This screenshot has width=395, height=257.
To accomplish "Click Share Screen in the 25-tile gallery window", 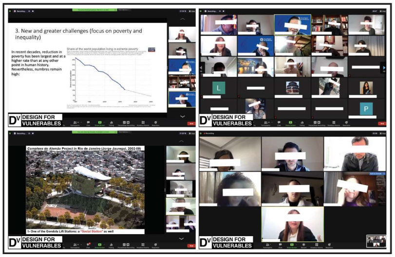I will click(x=291, y=123).
